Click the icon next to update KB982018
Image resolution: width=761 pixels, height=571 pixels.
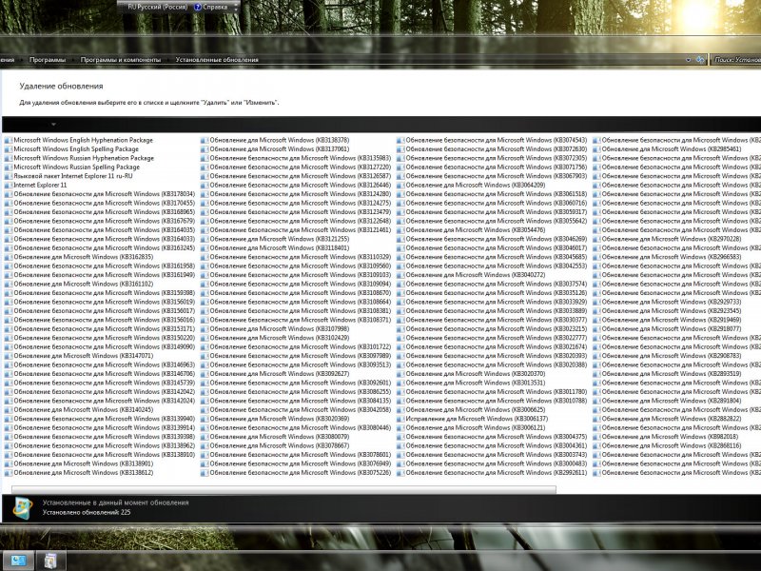[596, 437]
